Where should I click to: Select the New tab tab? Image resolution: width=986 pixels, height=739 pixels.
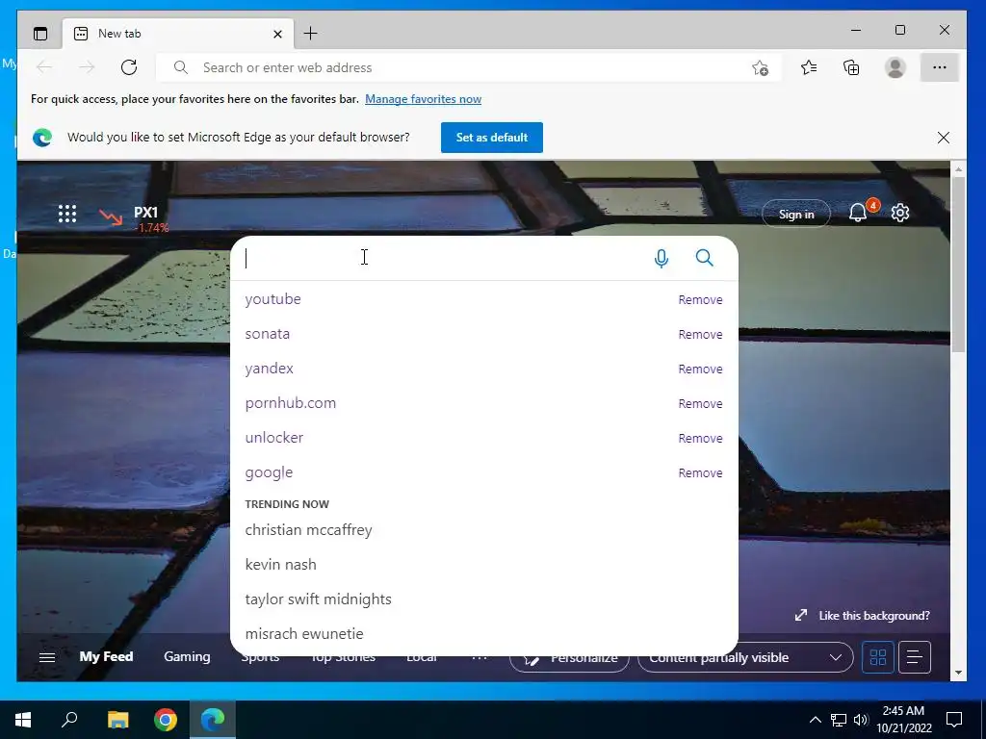click(177, 34)
